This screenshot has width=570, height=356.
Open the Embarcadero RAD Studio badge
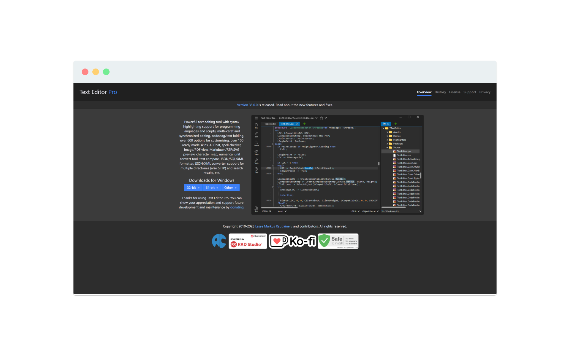(248, 241)
